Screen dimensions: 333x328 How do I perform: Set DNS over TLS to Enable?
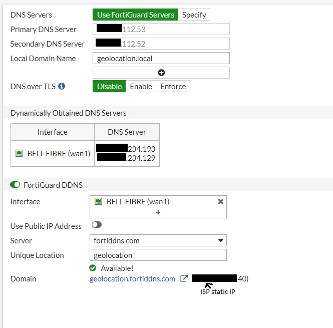tap(141, 86)
